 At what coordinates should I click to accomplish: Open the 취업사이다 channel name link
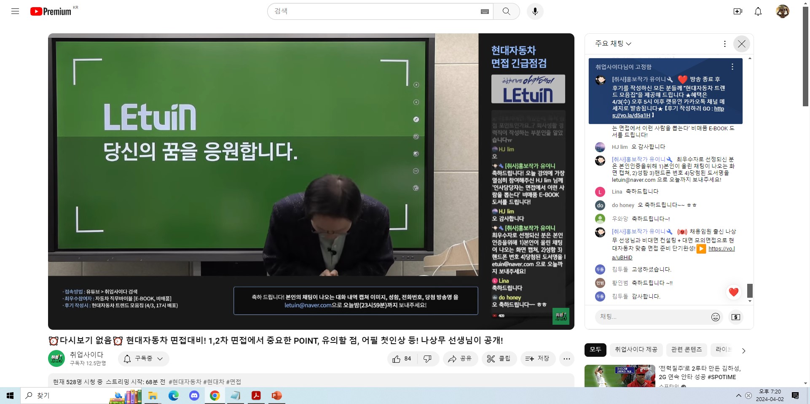(x=86, y=355)
